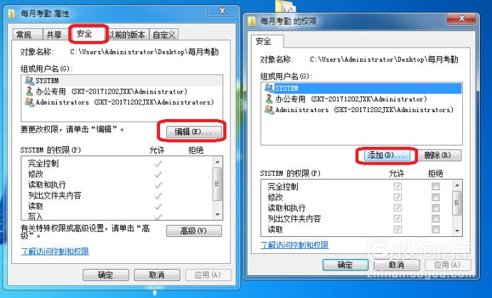Switch to the 共享 tab

coord(54,35)
